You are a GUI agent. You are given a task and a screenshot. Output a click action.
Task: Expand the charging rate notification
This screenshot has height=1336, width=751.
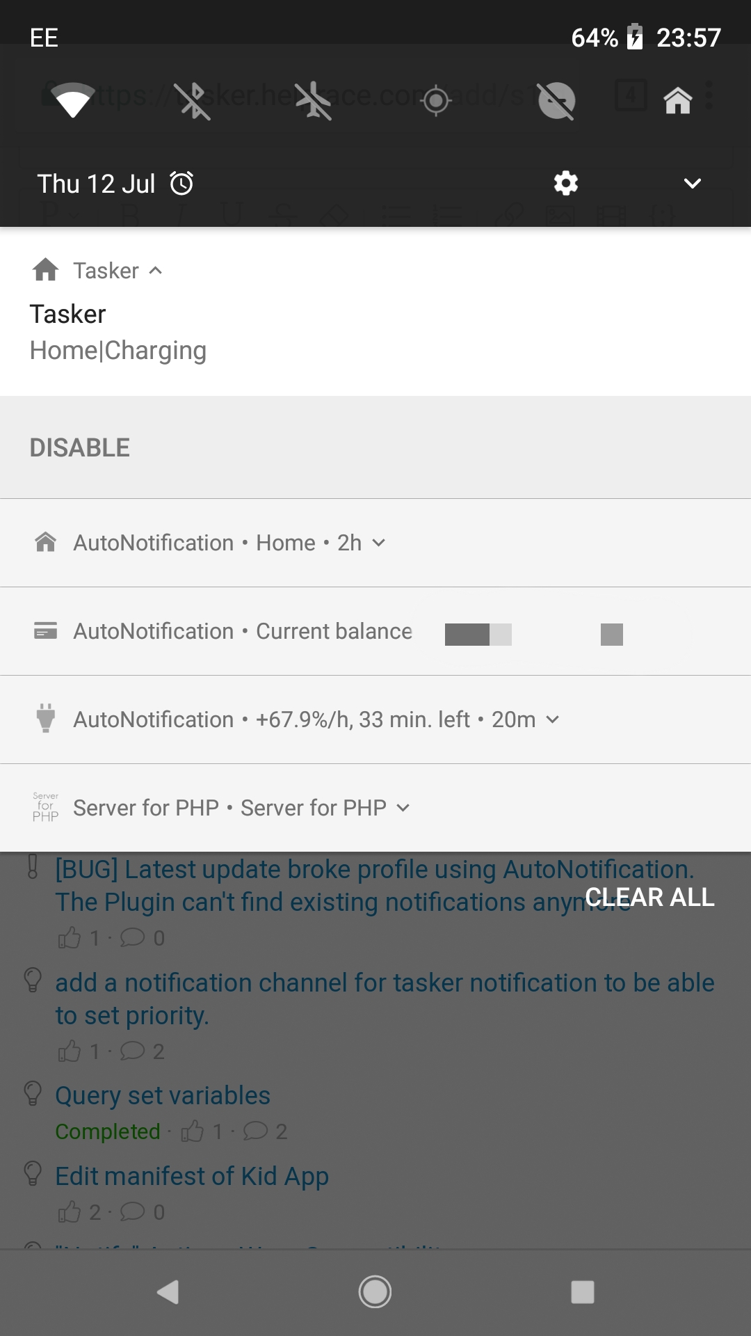tap(552, 719)
